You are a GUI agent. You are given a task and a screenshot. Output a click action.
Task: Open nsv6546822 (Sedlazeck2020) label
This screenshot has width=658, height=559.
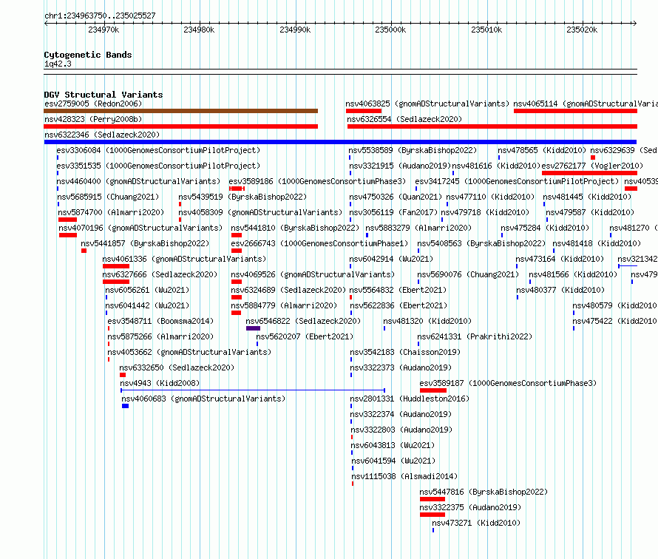tap(303, 321)
